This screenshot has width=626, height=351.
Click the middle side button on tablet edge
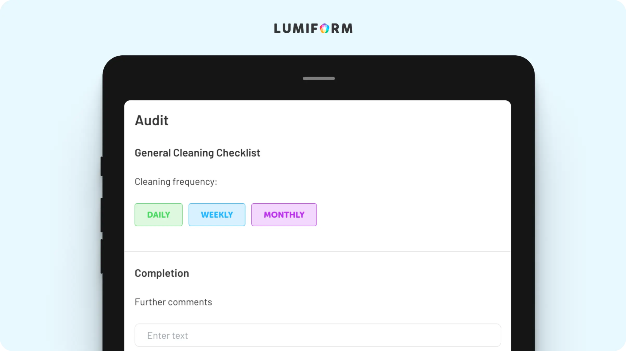[x=102, y=215]
